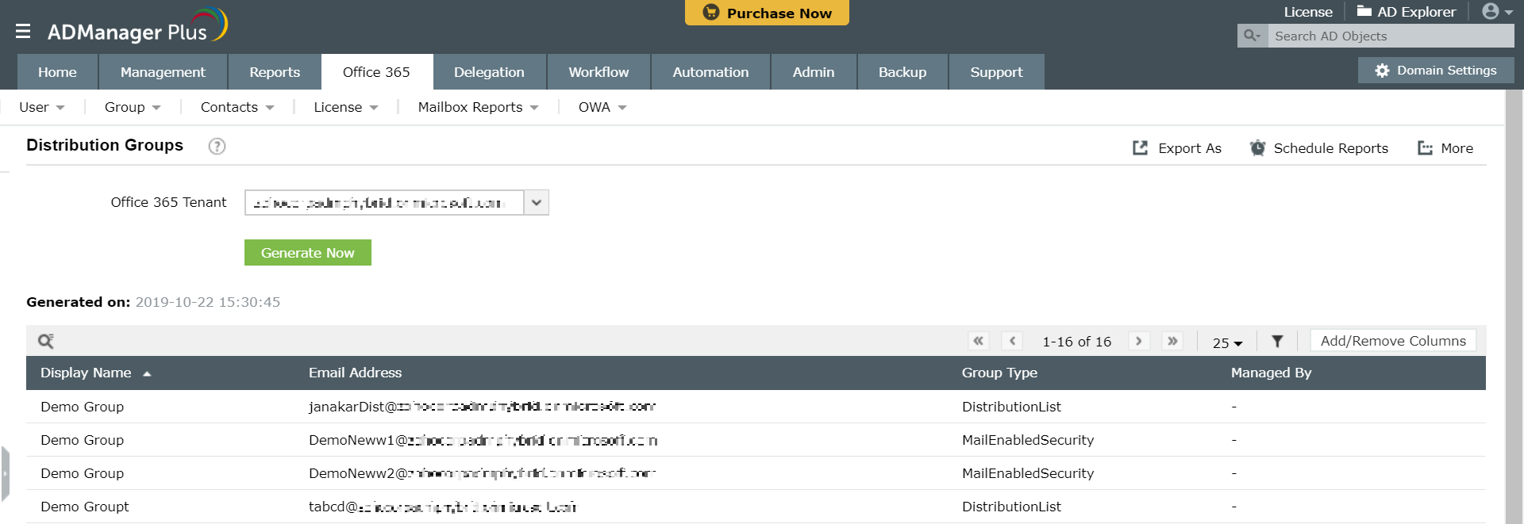Open the Support tab

point(996,72)
